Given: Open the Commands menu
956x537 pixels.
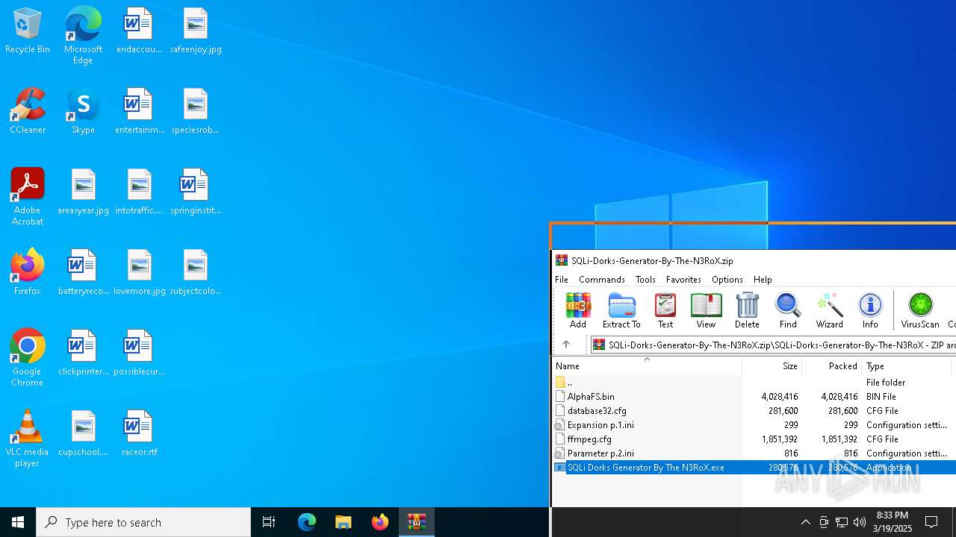Looking at the screenshot, I should 602,280.
